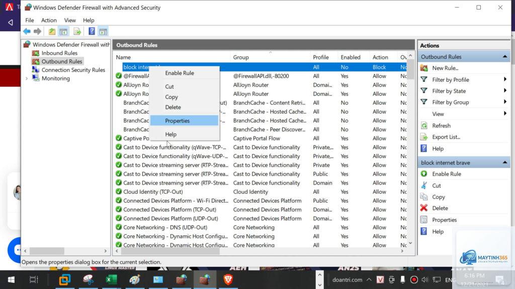Click the Up One Level folder icon
The height and width of the screenshot is (289, 515).
click(52, 32)
